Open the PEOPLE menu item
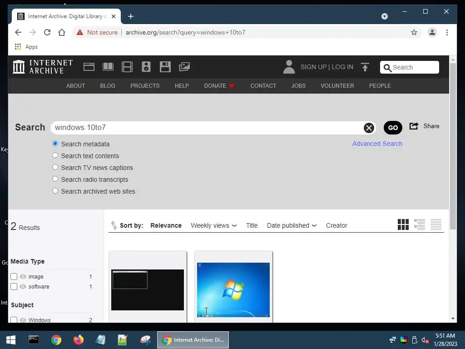Viewport: 465px width, 349px height. pos(380,86)
